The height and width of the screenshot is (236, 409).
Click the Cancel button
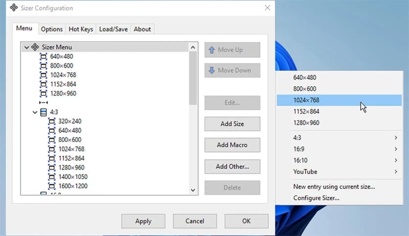coord(195,221)
